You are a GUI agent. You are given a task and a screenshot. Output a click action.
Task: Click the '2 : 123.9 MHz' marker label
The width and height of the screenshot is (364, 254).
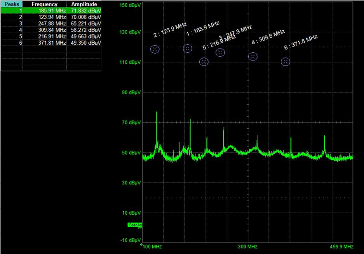pyautogui.click(x=170, y=30)
